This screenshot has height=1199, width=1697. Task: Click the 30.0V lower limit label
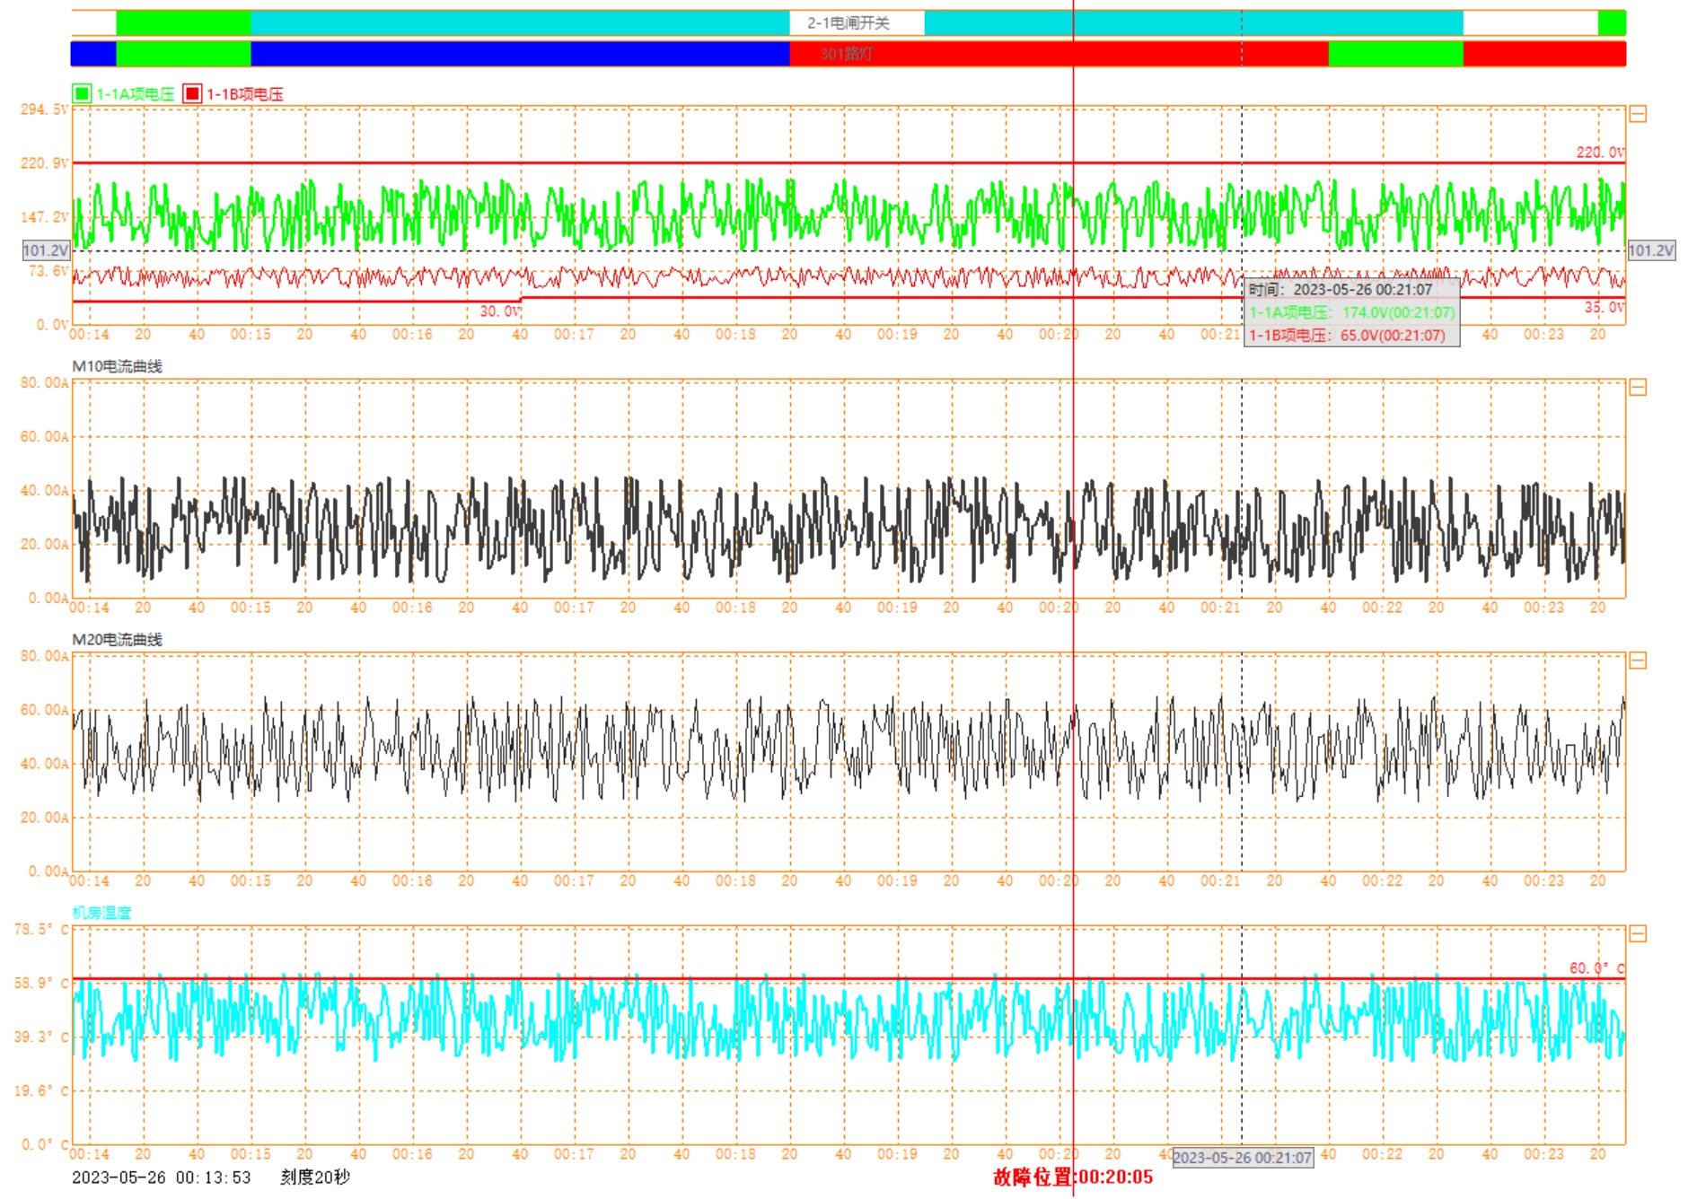click(x=500, y=311)
